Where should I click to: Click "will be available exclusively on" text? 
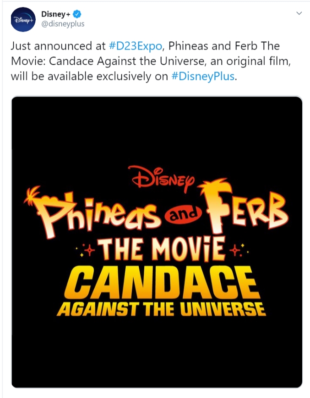[89, 76]
